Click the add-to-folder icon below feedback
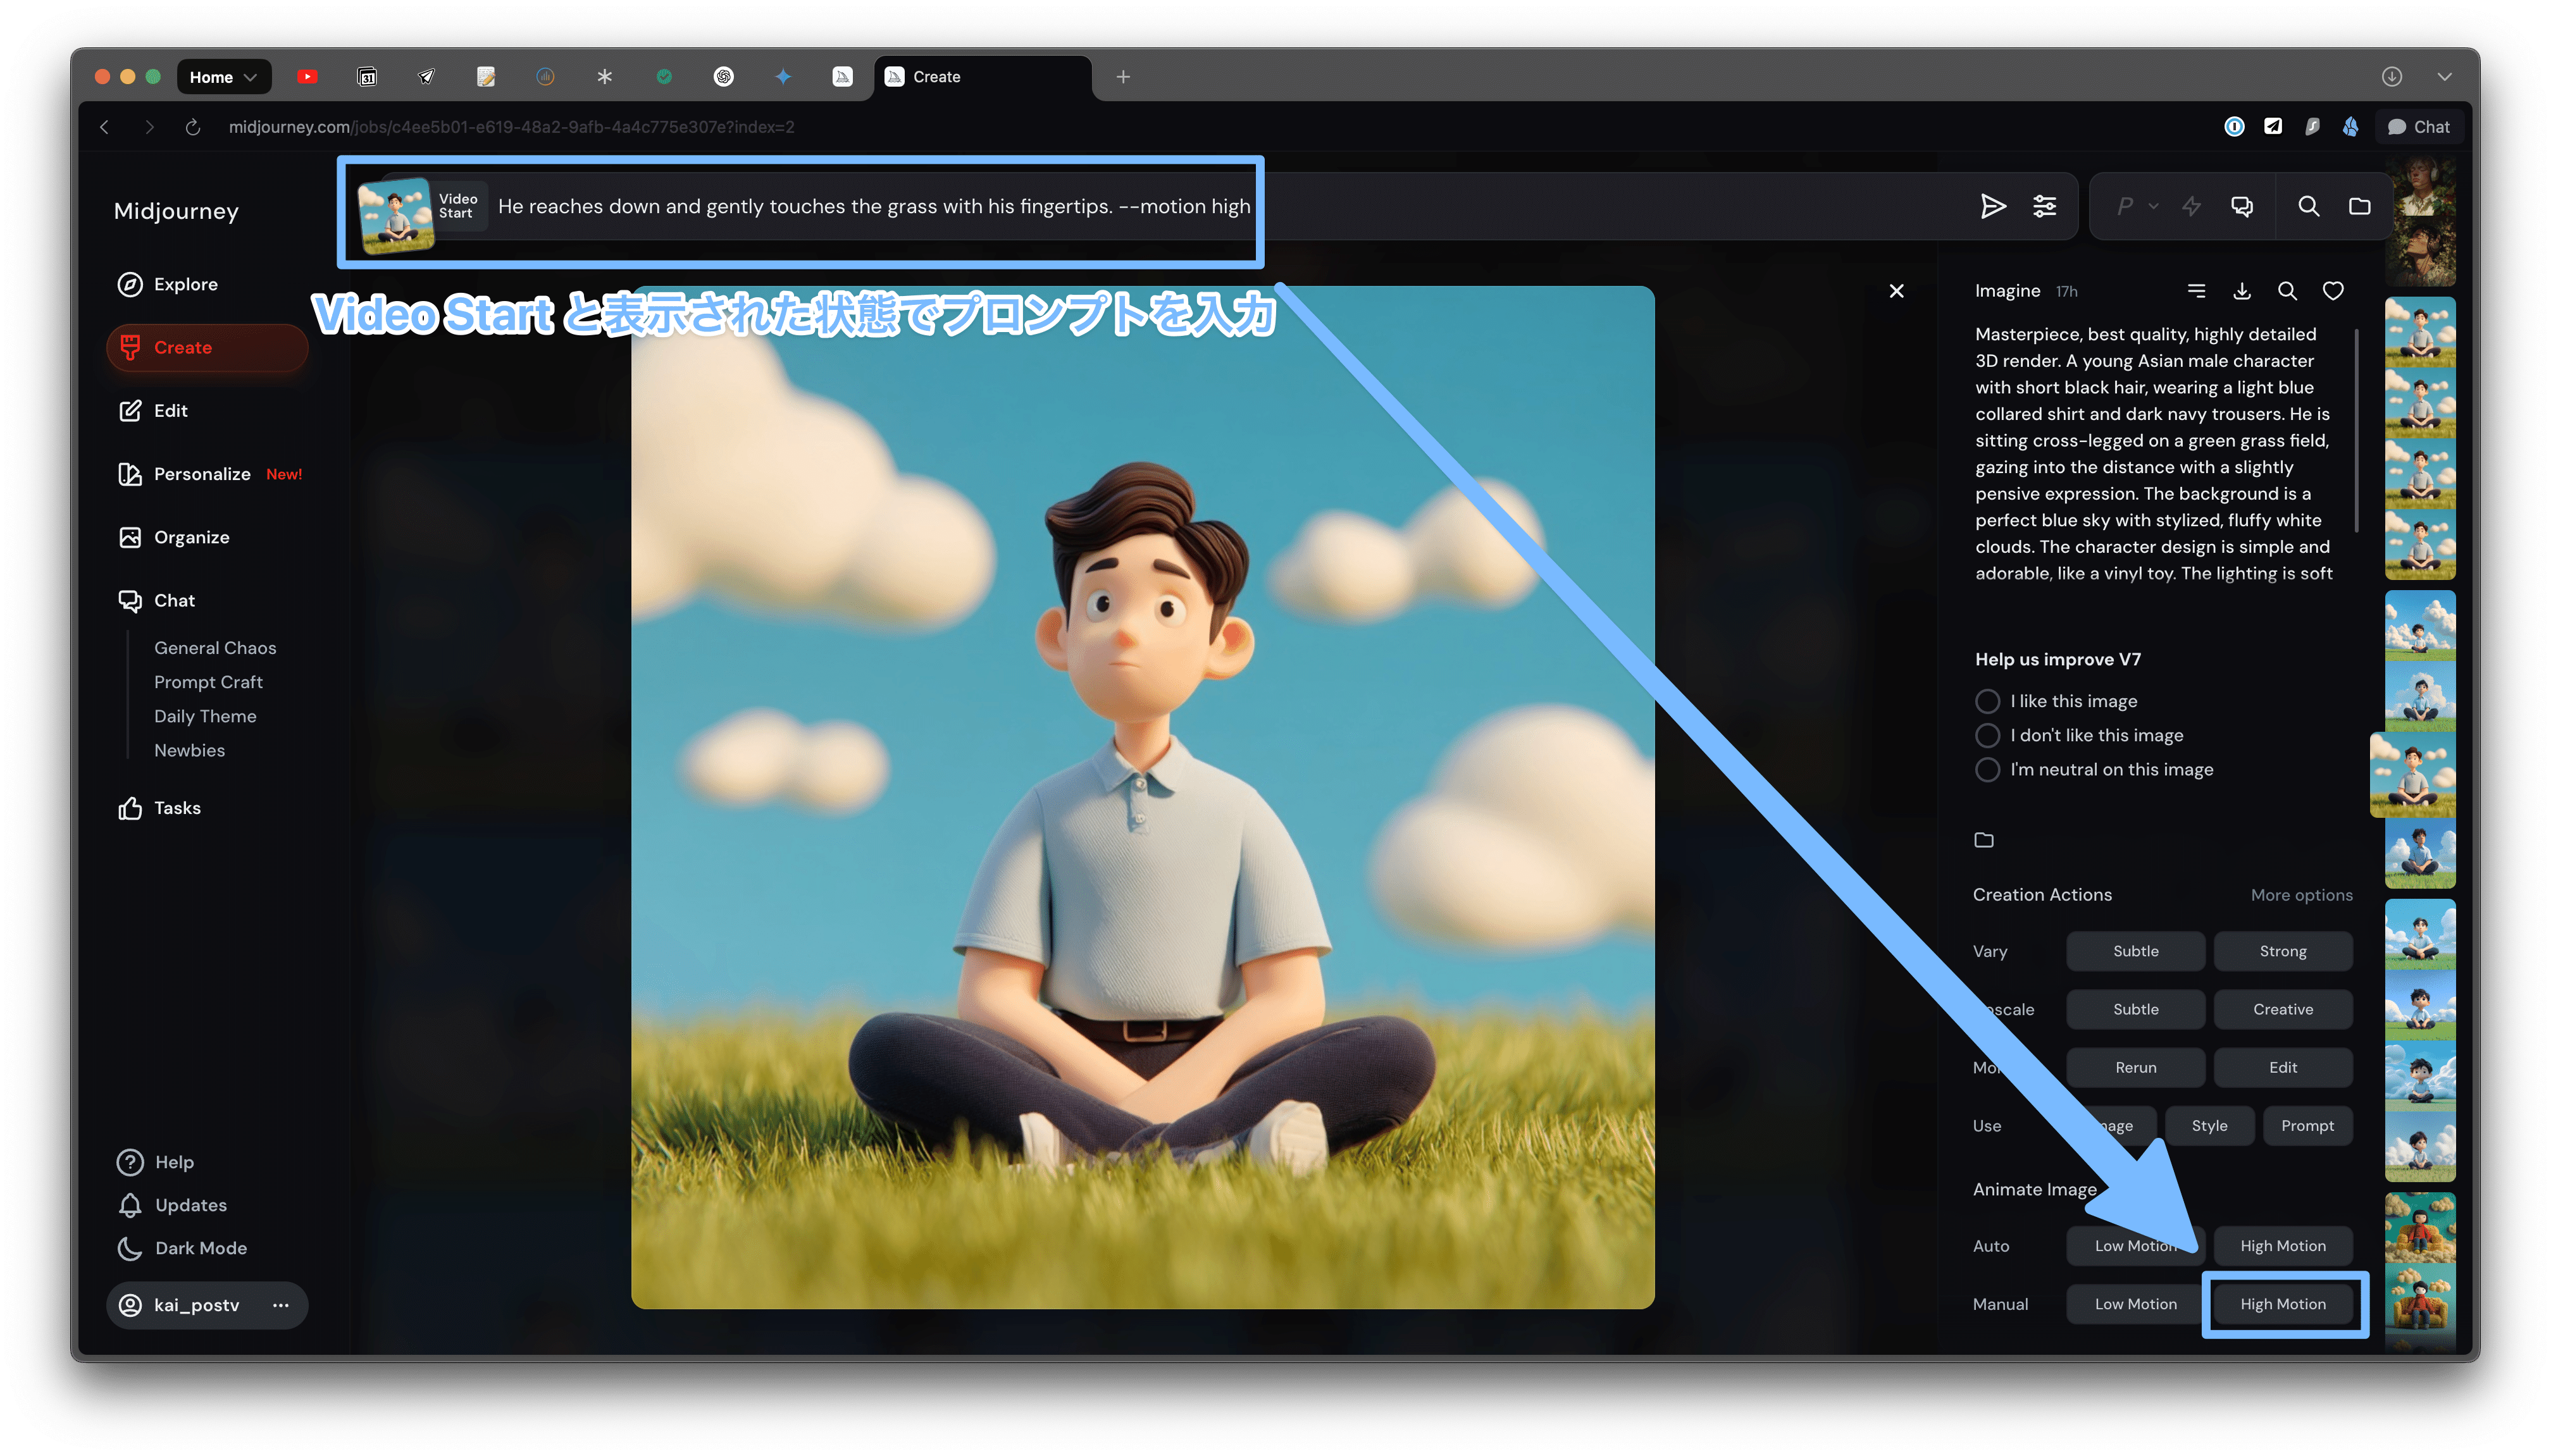 coord(1984,840)
